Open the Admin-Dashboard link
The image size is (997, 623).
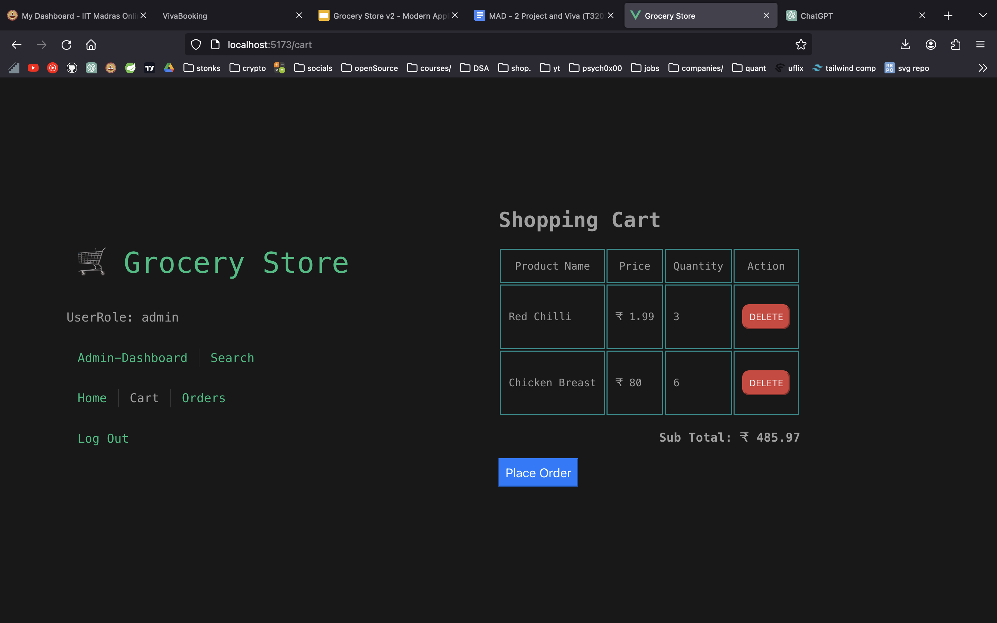pyautogui.click(x=132, y=358)
